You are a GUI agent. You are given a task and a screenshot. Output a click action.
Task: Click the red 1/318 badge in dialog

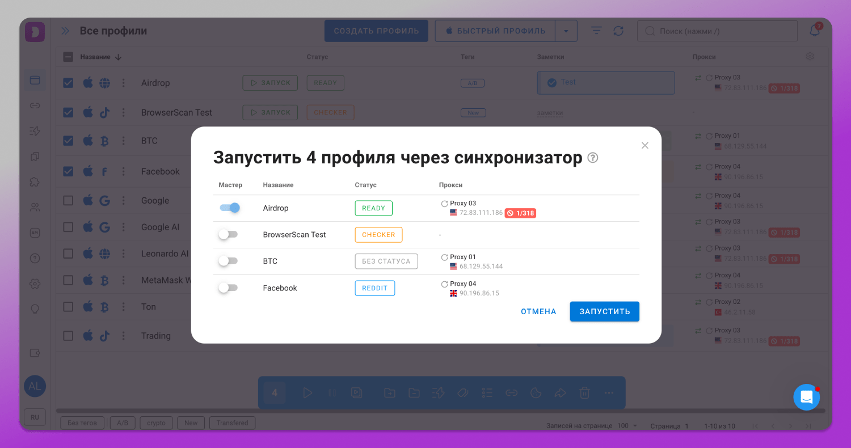tap(520, 213)
